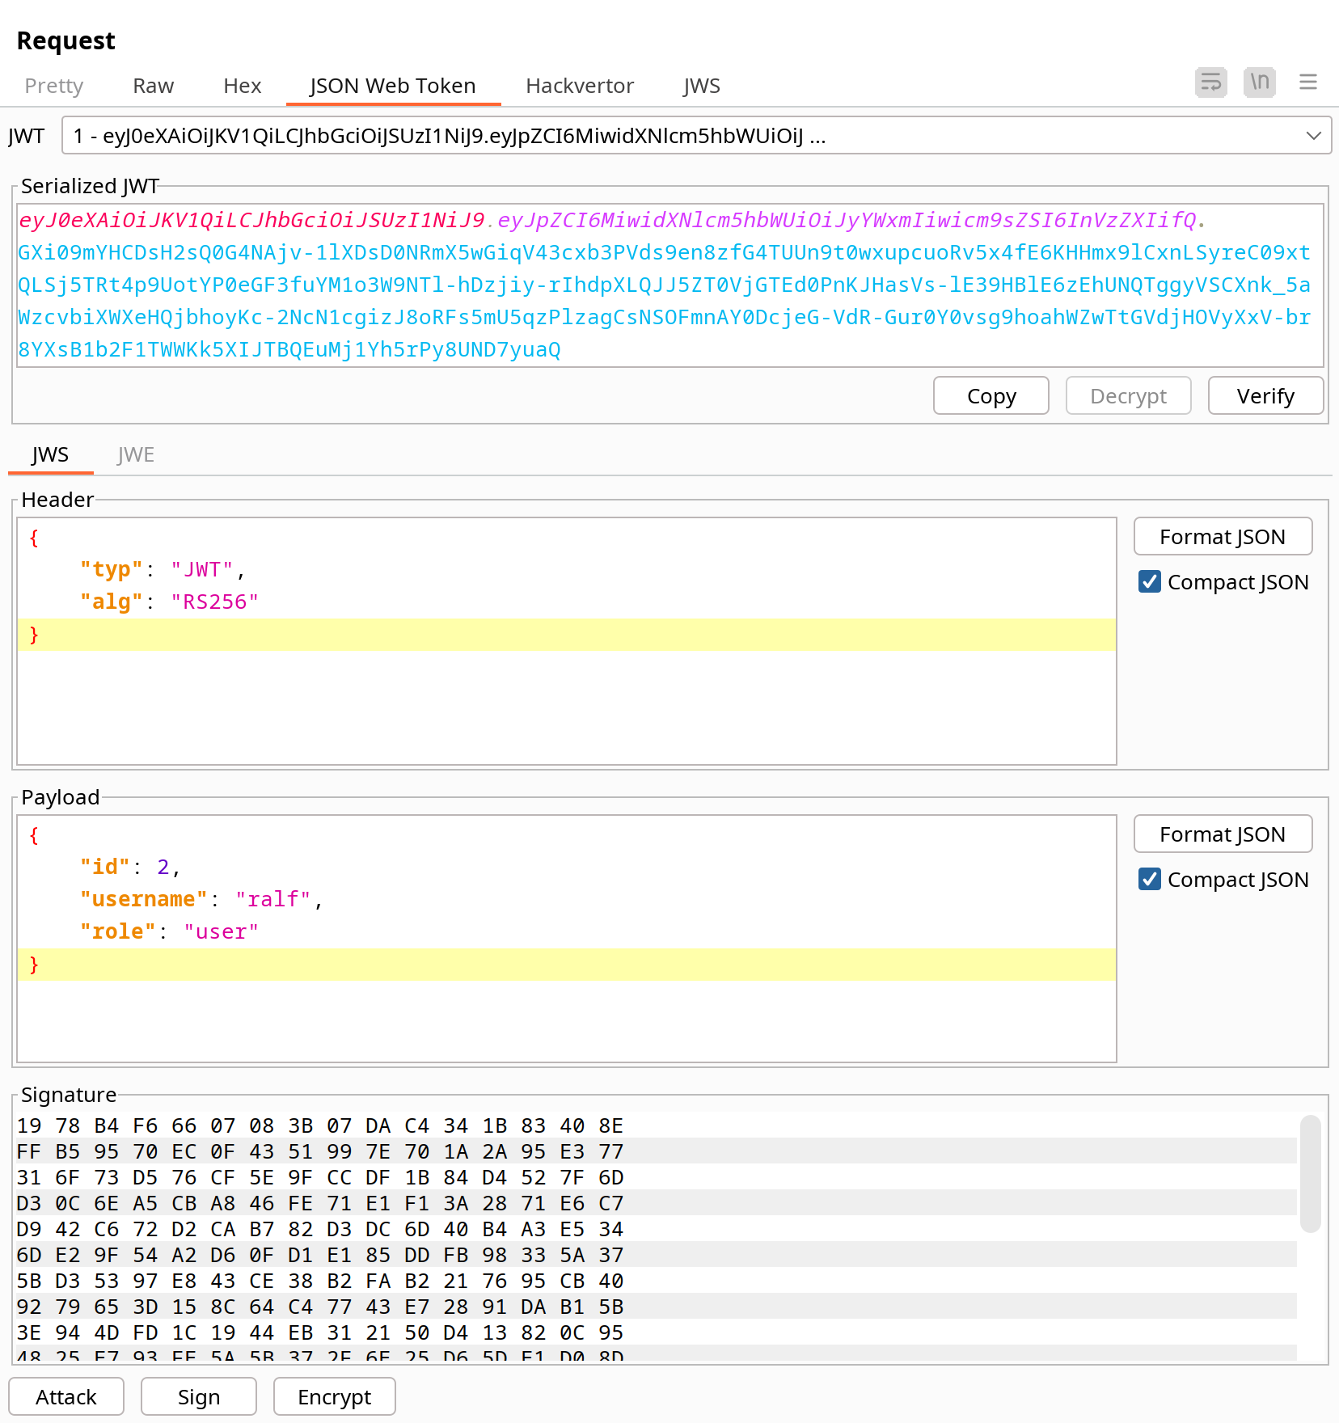Toggle the word wrap icon
Image resolution: width=1339 pixels, height=1423 pixels.
pyautogui.click(x=1210, y=82)
